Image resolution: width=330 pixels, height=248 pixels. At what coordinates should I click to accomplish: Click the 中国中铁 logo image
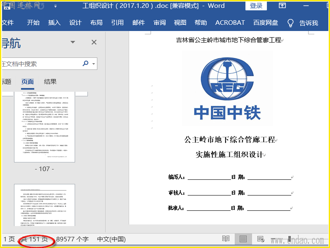point(227,88)
